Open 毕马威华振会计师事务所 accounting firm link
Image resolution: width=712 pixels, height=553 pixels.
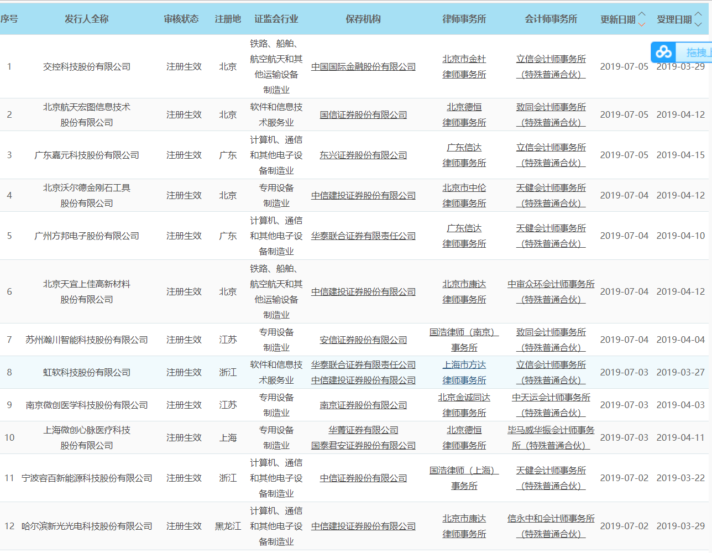pos(551,437)
